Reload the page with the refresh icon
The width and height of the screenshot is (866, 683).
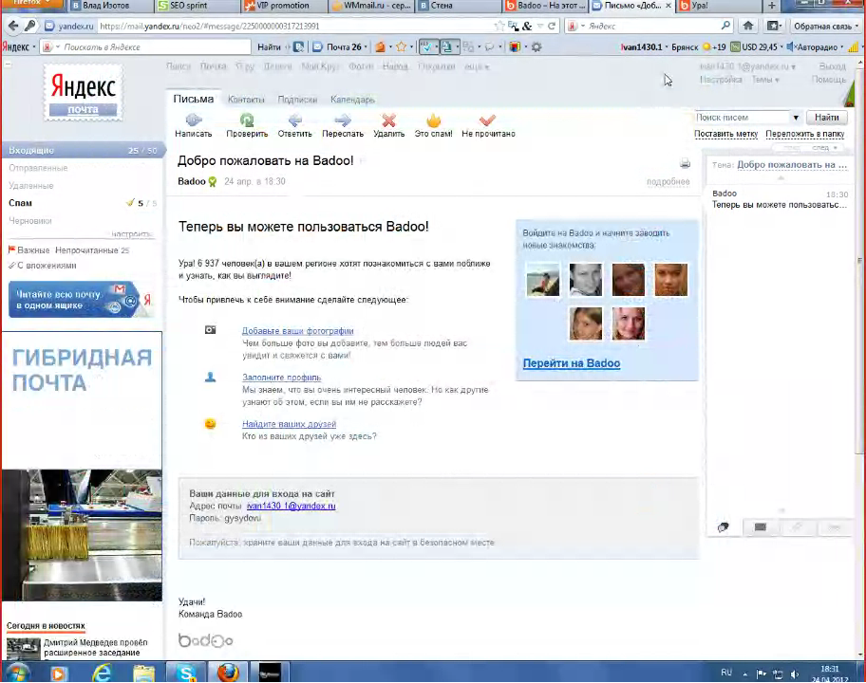(551, 26)
